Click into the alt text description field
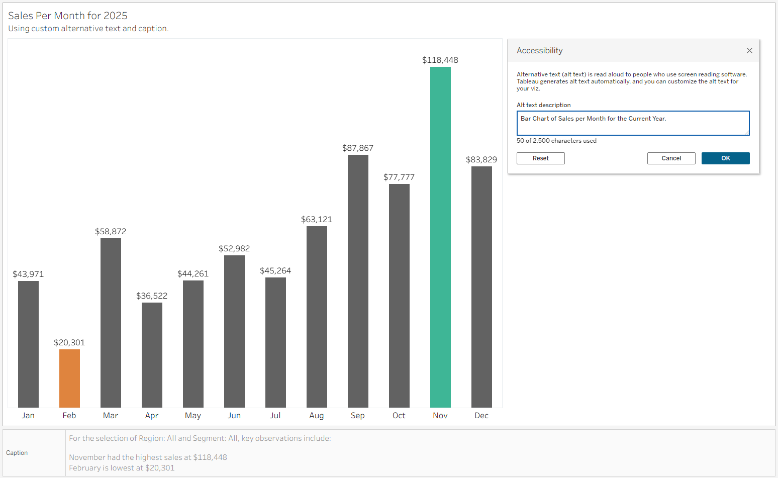Image resolution: width=778 pixels, height=478 pixels. click(632, 123)
